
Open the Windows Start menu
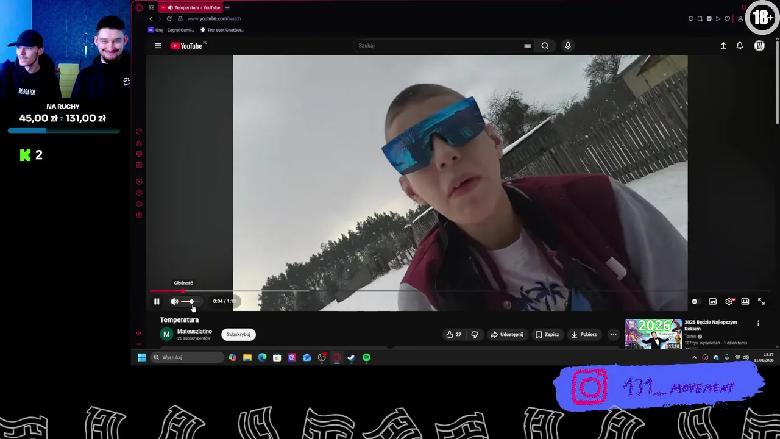pos(141,358)
